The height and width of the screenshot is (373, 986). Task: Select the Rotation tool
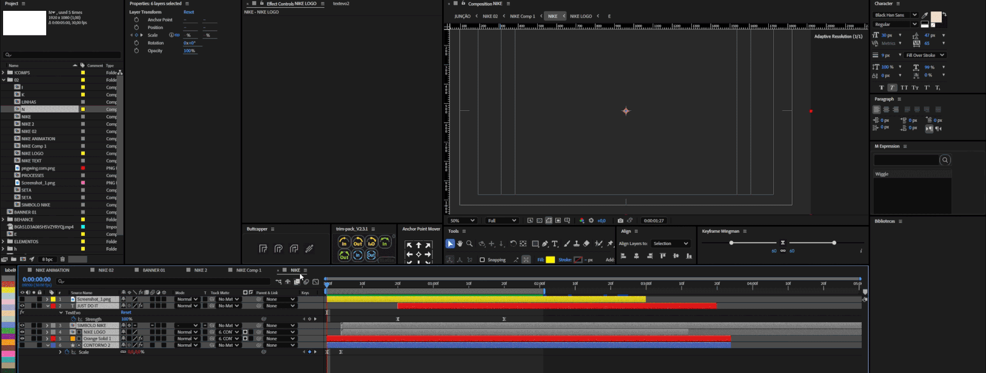(513, 244)
